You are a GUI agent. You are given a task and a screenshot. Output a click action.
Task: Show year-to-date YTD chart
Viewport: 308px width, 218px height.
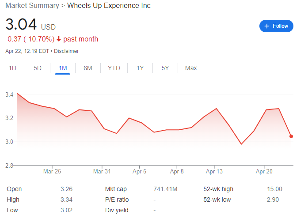[x=114, y=68]
